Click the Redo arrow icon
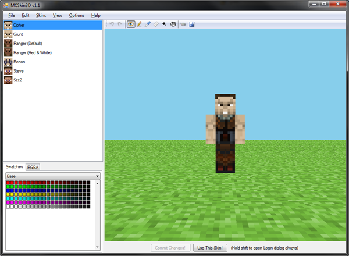349x256 pixels. tap(120, 24)
